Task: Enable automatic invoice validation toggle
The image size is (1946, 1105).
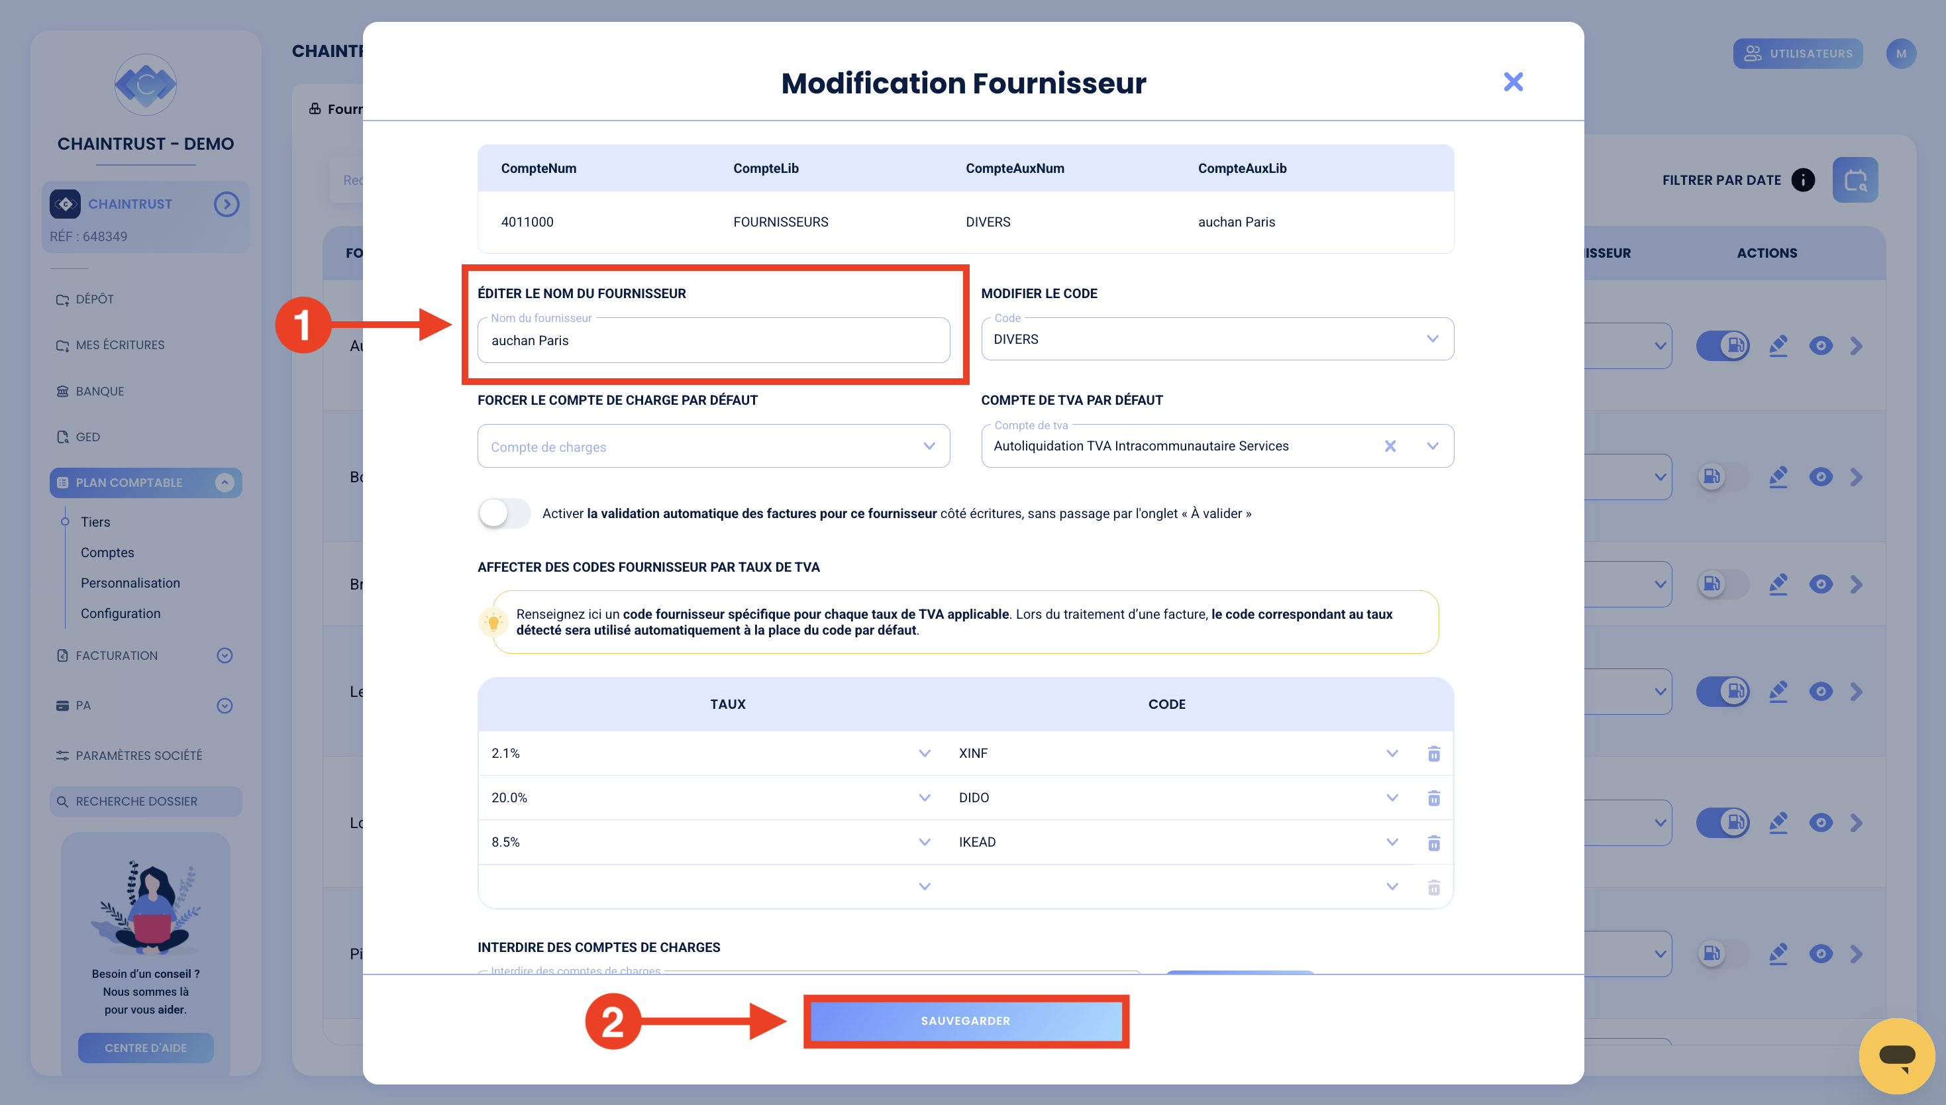Action: (504, 514)
